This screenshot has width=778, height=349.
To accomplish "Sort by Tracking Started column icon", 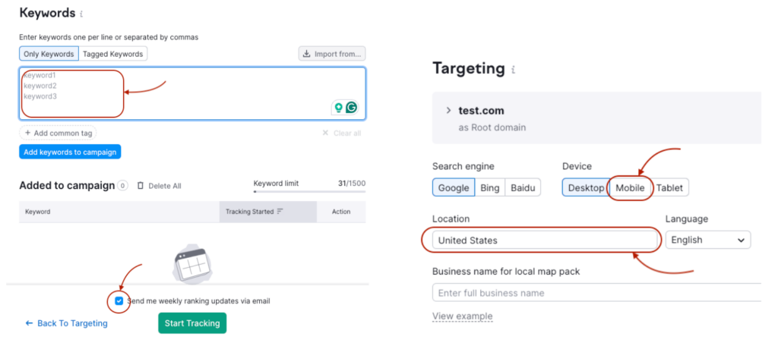I will pyautogui.click(x=280, y=212).
